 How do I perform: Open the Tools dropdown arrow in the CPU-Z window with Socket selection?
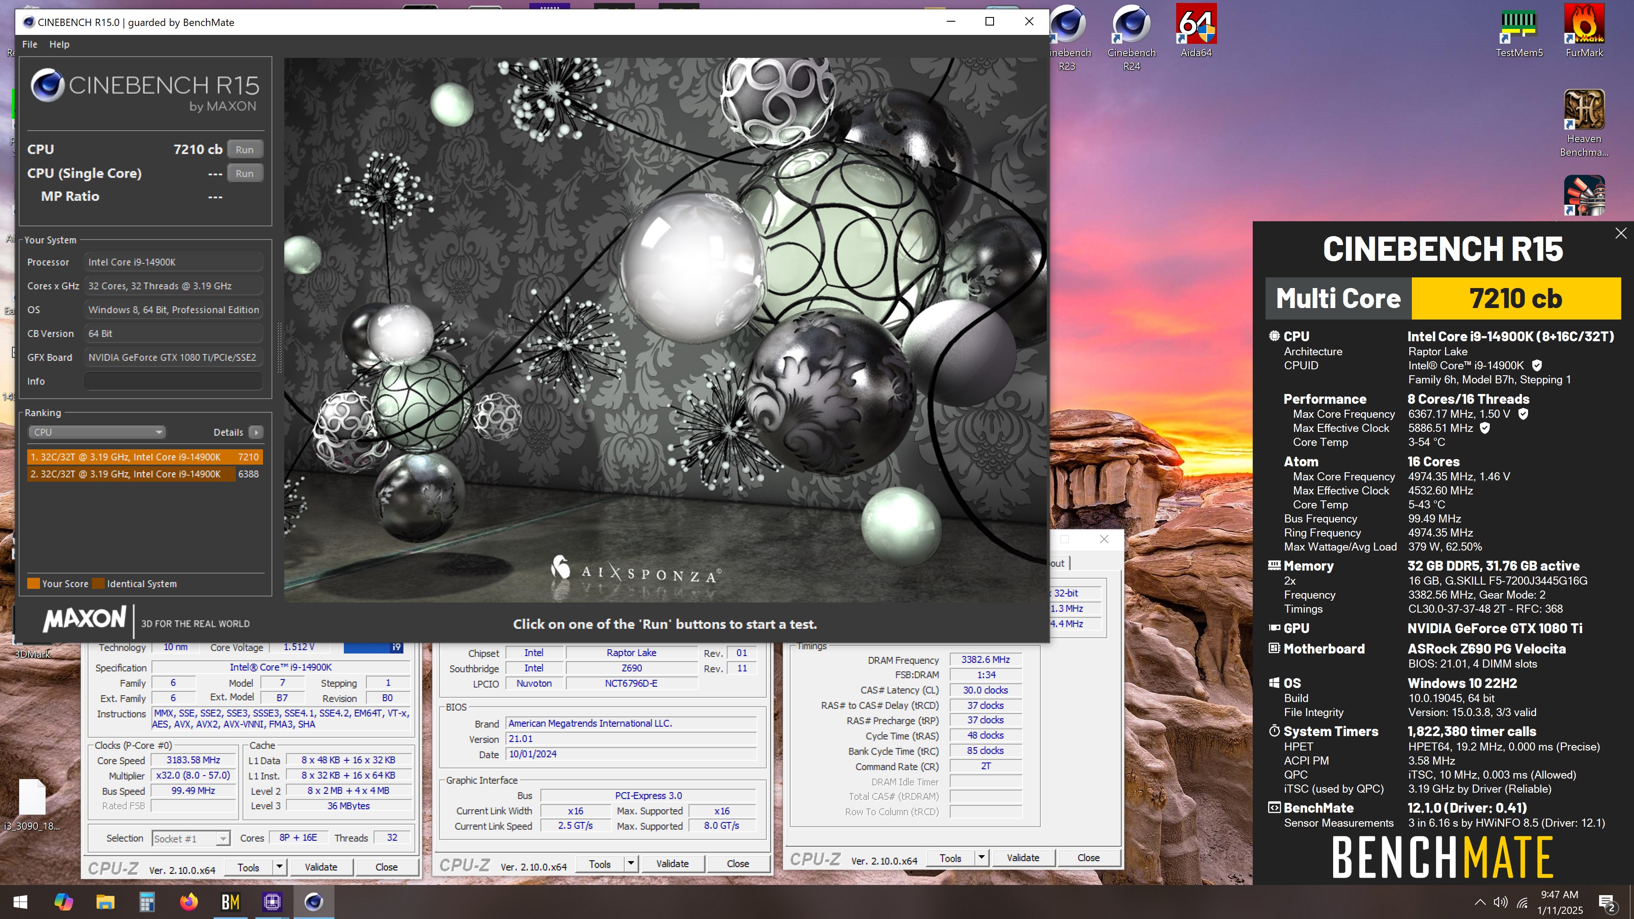click(279, 867)
